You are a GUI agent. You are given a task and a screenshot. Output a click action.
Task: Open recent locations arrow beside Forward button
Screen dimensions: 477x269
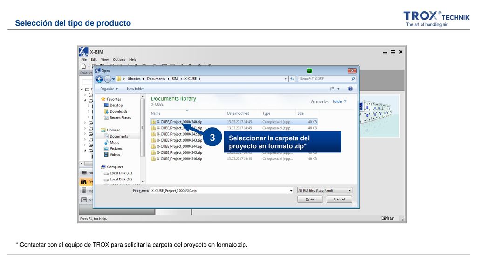(114, 79)
